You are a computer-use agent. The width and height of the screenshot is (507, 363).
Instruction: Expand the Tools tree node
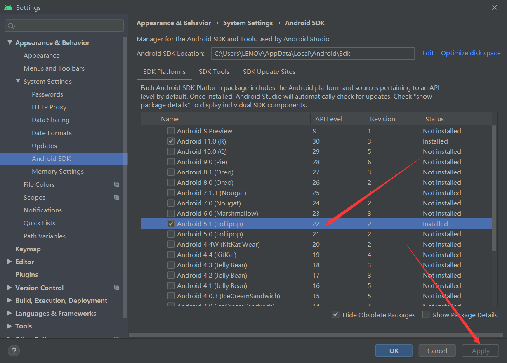[10, 326]
